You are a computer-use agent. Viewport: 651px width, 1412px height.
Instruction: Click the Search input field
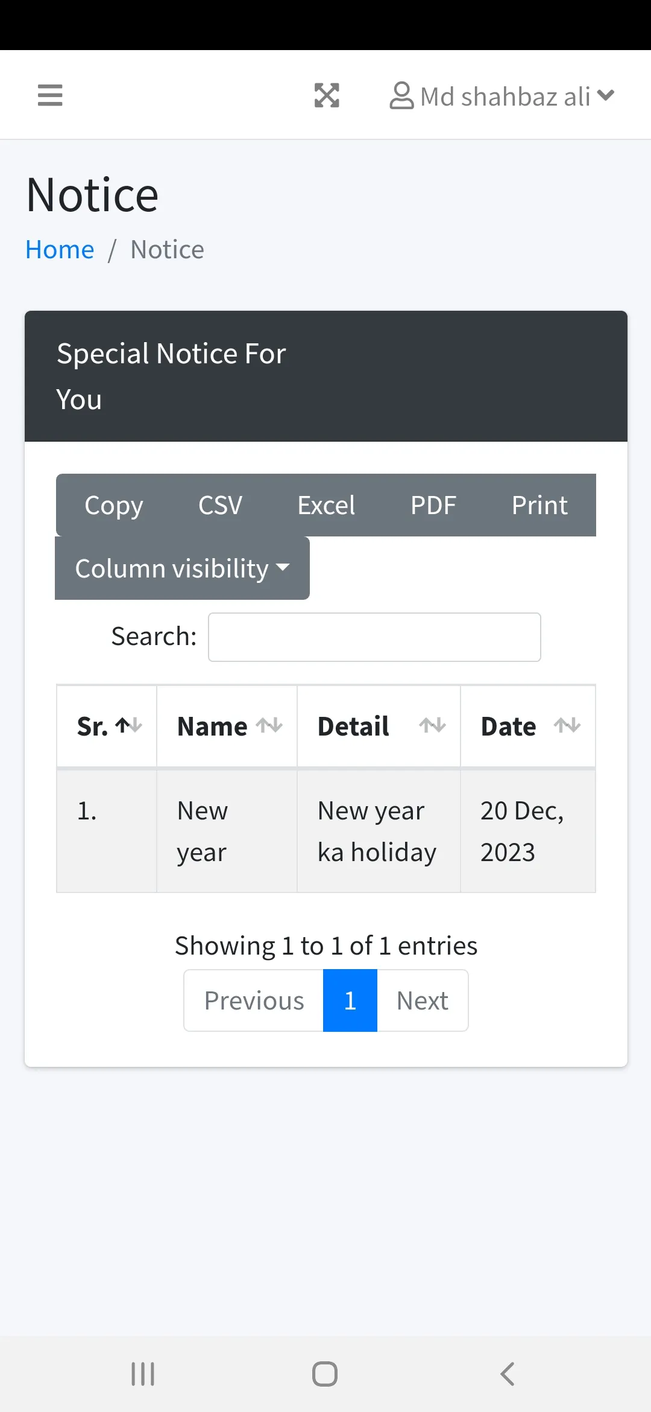(x=374, y=637)
